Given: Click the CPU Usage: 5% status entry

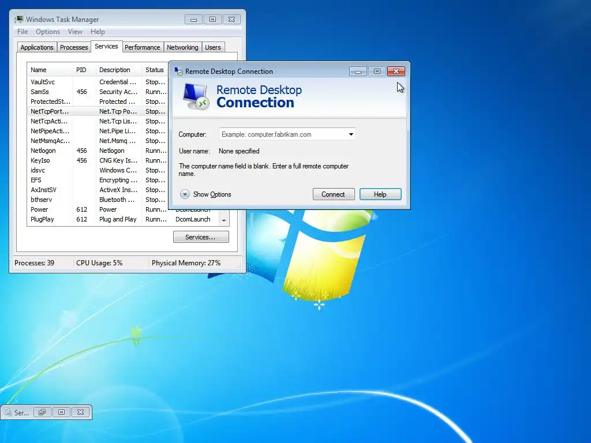Looking at the screenshot, I should pyautogui.click(x=99, y=263).
